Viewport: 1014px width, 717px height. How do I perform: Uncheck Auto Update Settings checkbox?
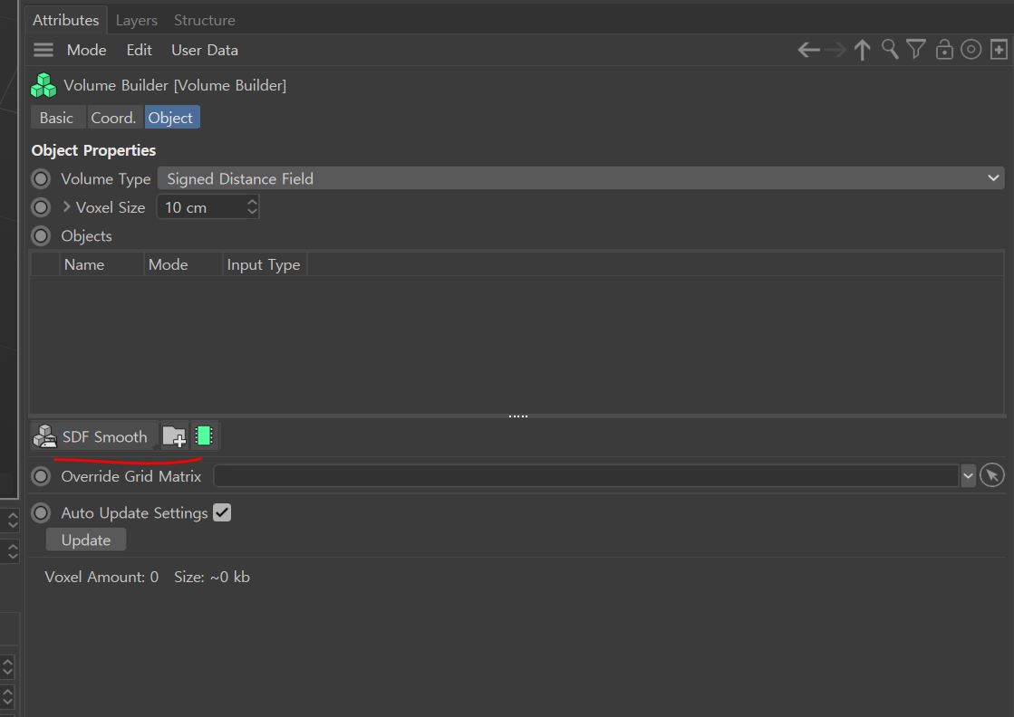pos(222,513)
